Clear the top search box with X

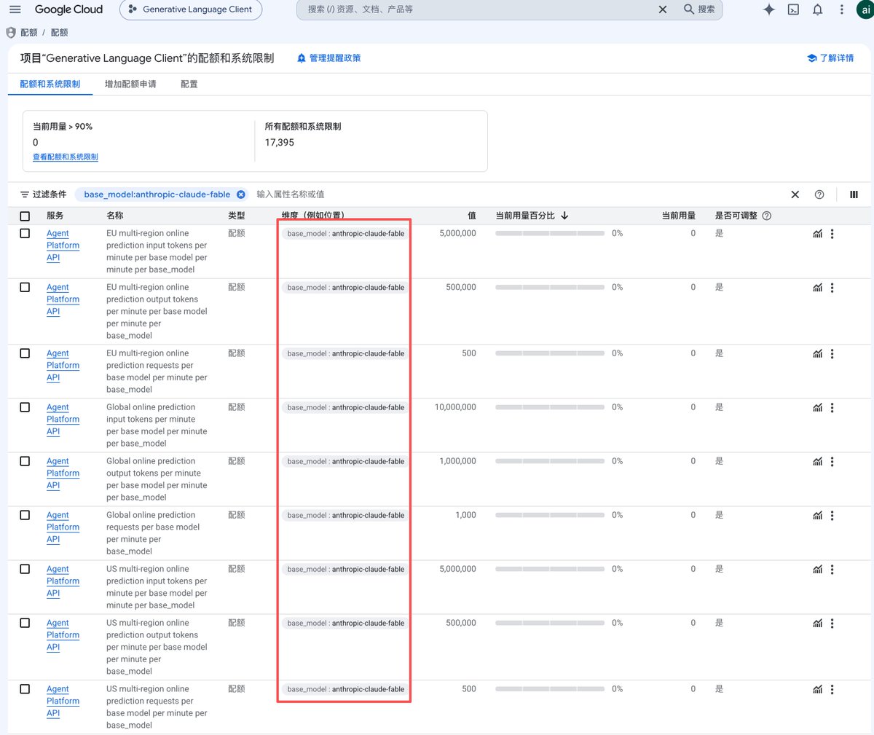pyautogui.click(x=663, y=9)
